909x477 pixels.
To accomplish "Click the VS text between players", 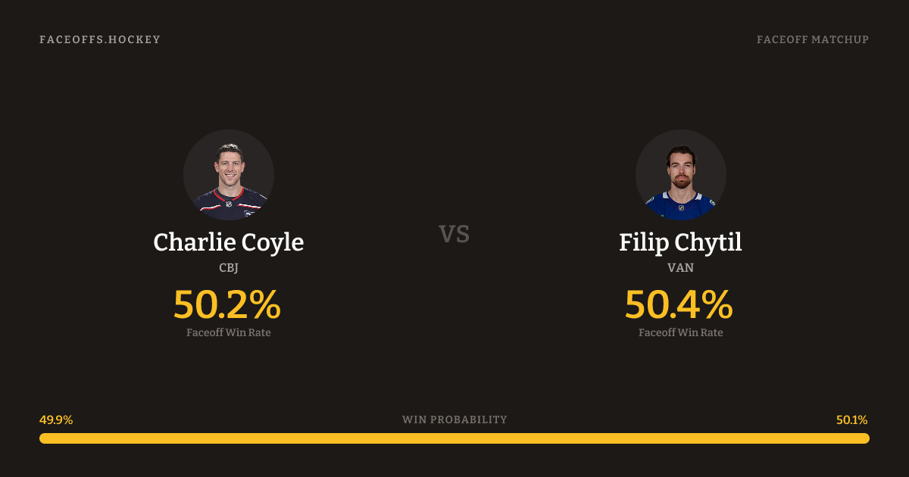I will click(454, 234).
